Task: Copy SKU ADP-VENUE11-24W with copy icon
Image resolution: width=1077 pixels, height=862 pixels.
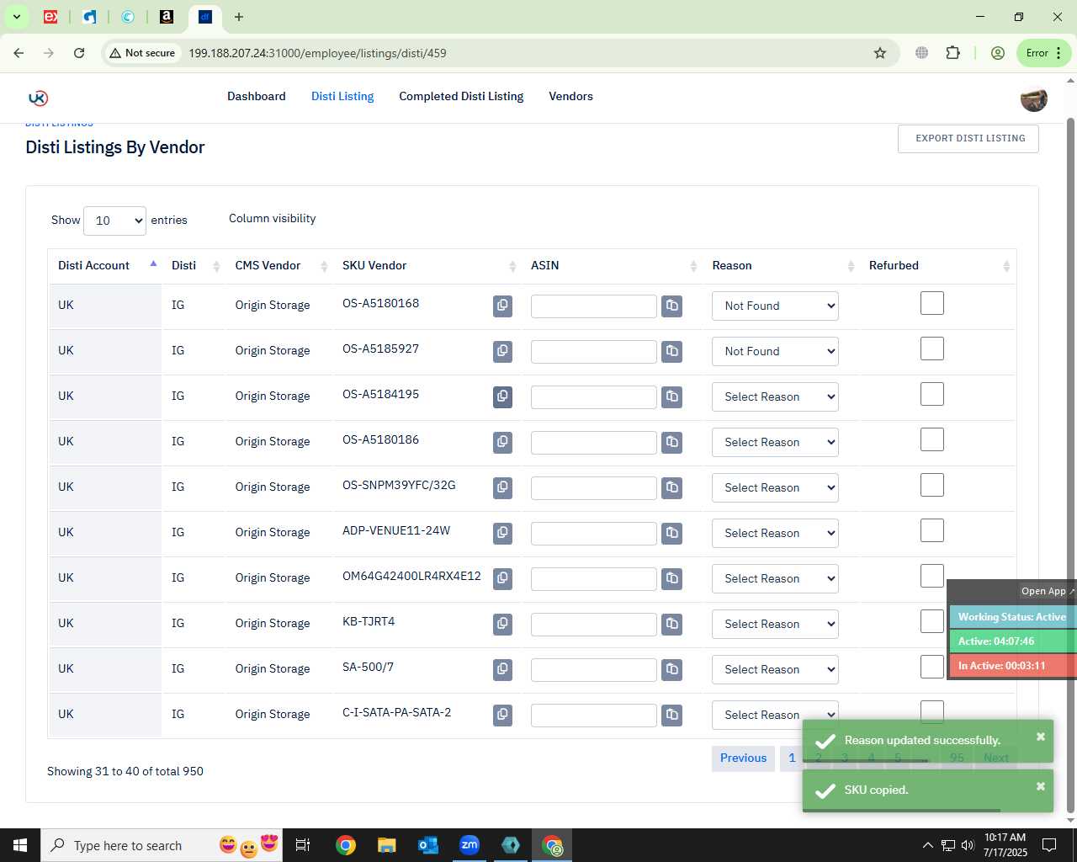Action: pyautogui.click(x=502, y=533)
